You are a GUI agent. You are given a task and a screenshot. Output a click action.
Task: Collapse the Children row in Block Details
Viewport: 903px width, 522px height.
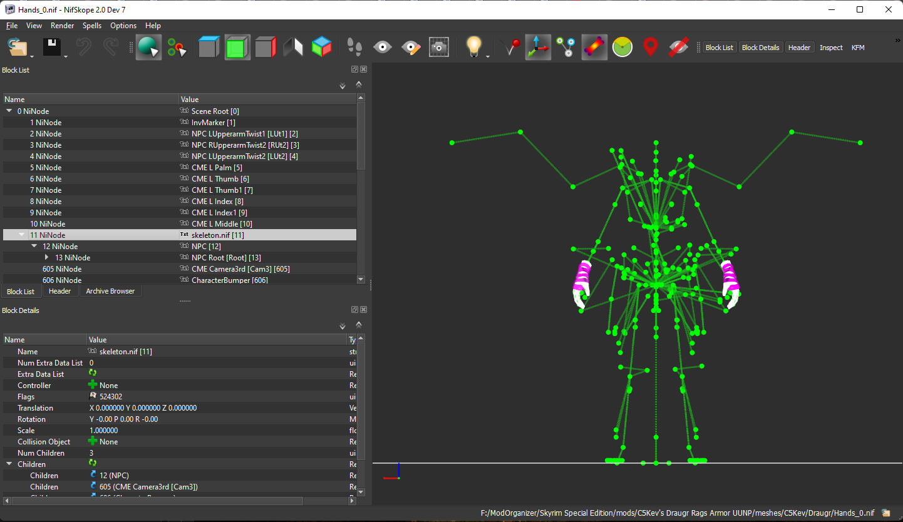click(9, 464)
